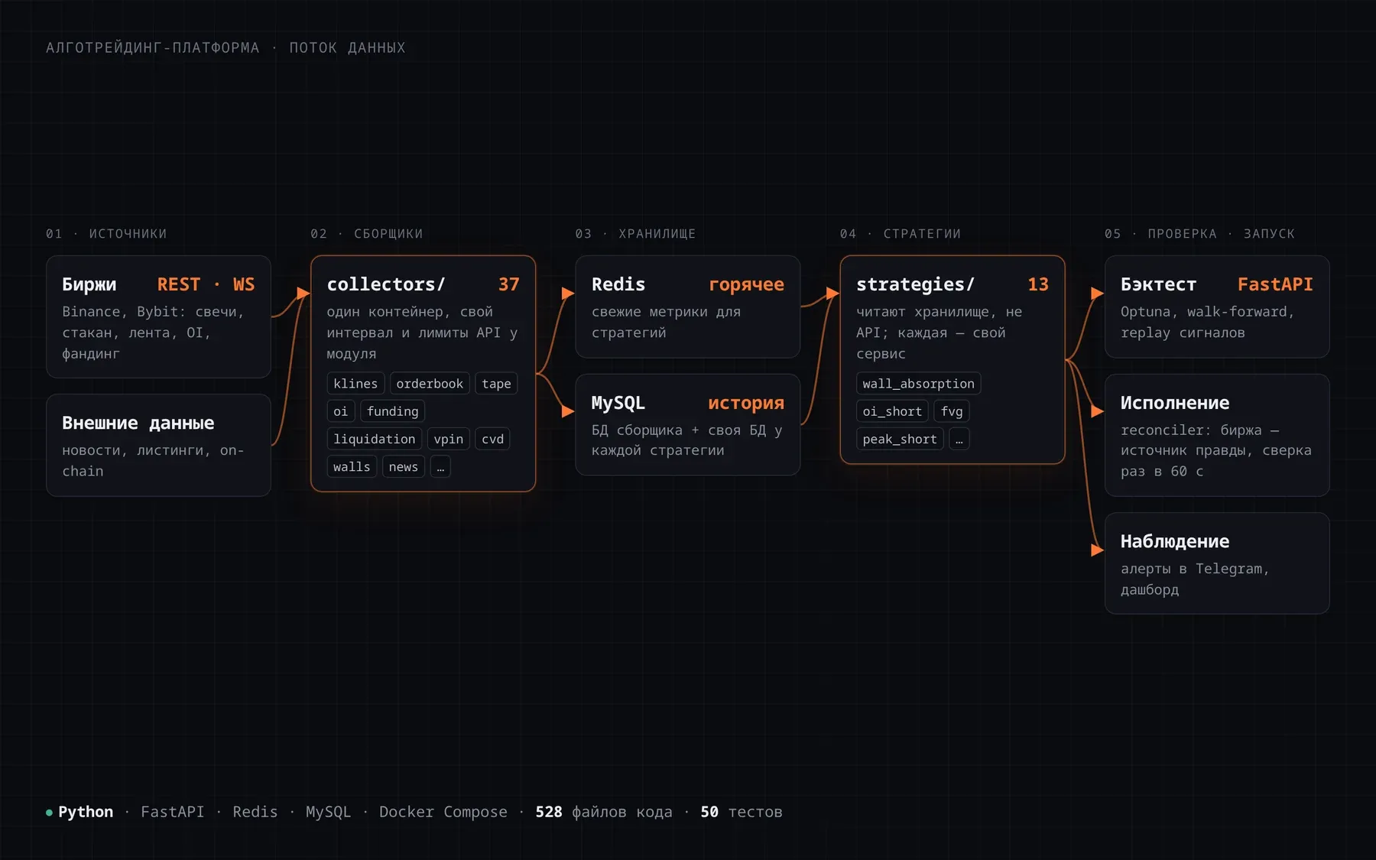Select the Redis card with горячее label

click(x=688, y=307)
